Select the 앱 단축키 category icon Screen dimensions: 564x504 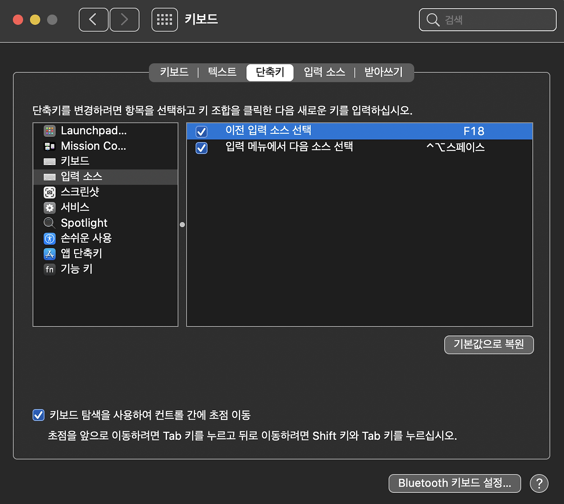pos(50,254)
